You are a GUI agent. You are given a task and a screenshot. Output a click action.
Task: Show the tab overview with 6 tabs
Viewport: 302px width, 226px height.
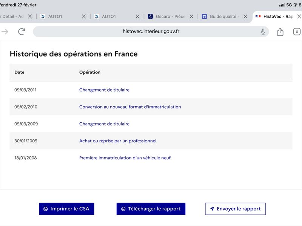click(x=297, y=32)
